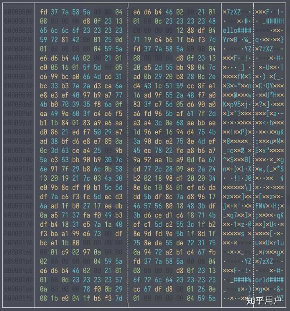
Task: Click byte '65' in row 00000020
Action: point(43,30)
